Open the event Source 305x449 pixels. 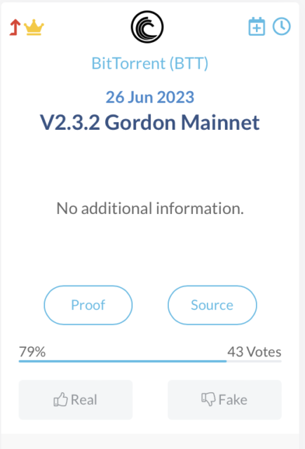[212, 305]
